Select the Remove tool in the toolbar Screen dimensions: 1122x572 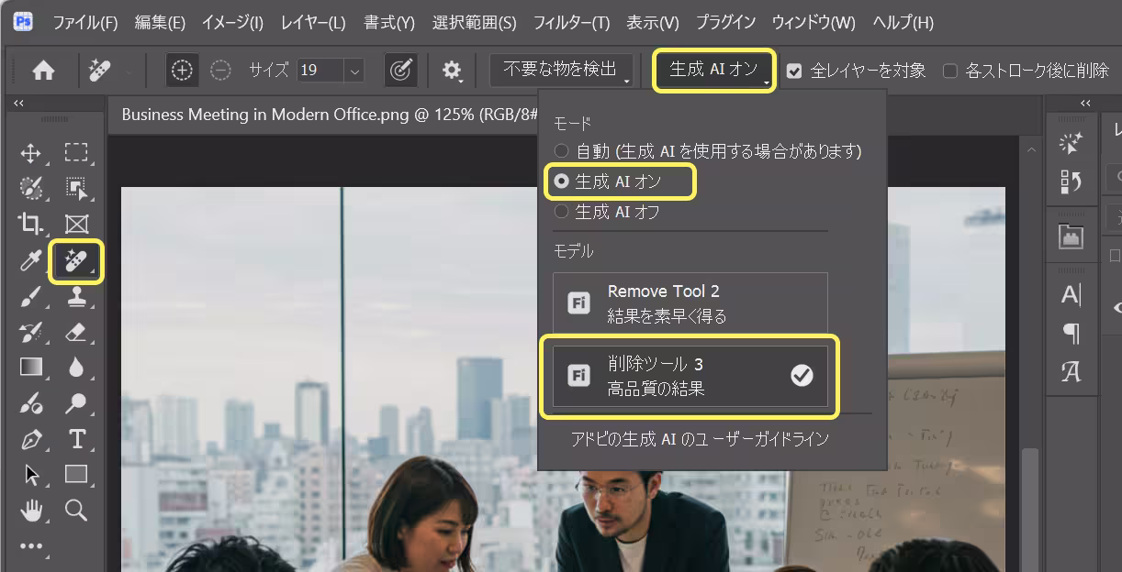(x=76, y=262)
